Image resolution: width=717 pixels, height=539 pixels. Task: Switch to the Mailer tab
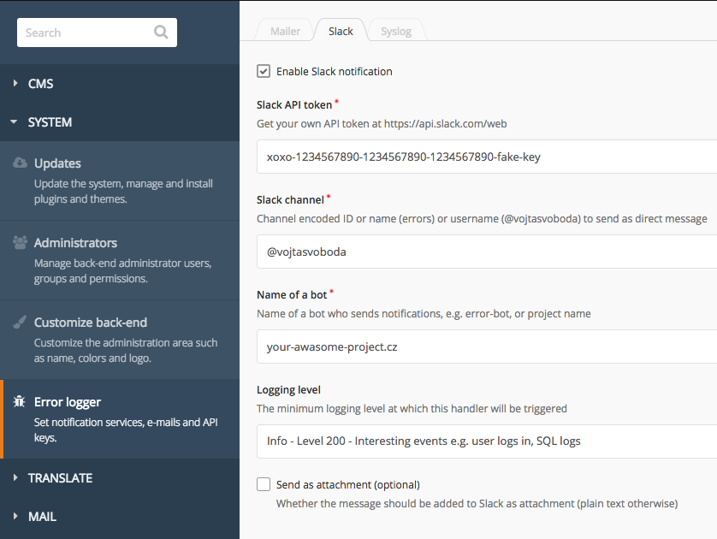coord(285,31)
